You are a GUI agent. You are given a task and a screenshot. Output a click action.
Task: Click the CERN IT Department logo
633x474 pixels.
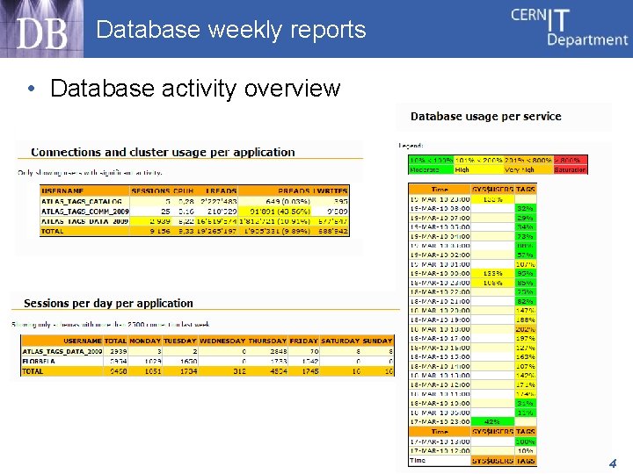(x=569, y=27)
